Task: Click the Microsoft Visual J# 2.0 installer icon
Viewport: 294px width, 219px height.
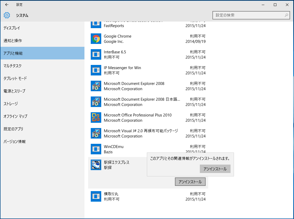Action: [x=96, y=134]
